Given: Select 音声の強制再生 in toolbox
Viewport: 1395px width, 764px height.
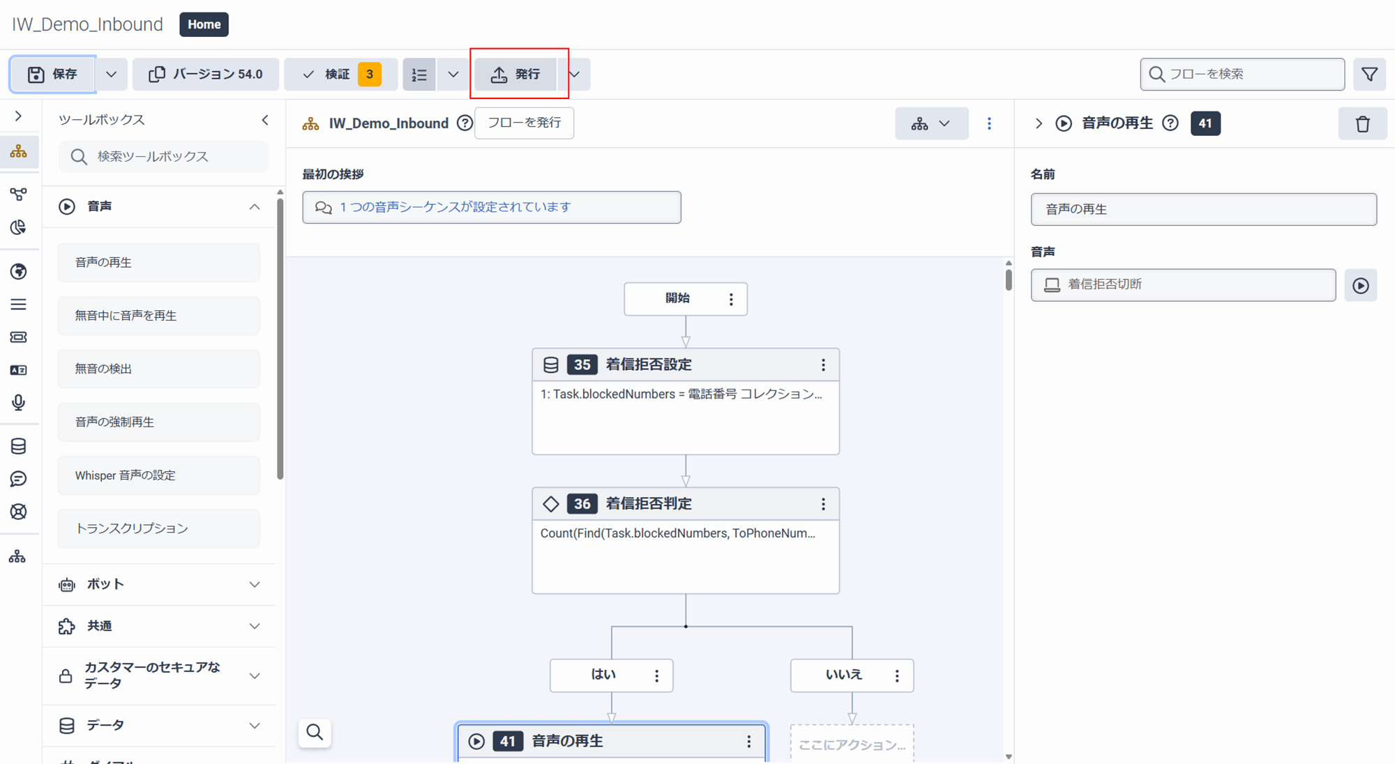Looking at the screenshot, I should point(159,422).
